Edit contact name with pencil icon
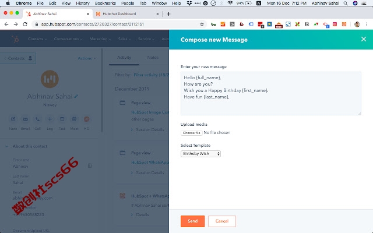This screenshot has height=233, width=373. click(x=76, y=96)
